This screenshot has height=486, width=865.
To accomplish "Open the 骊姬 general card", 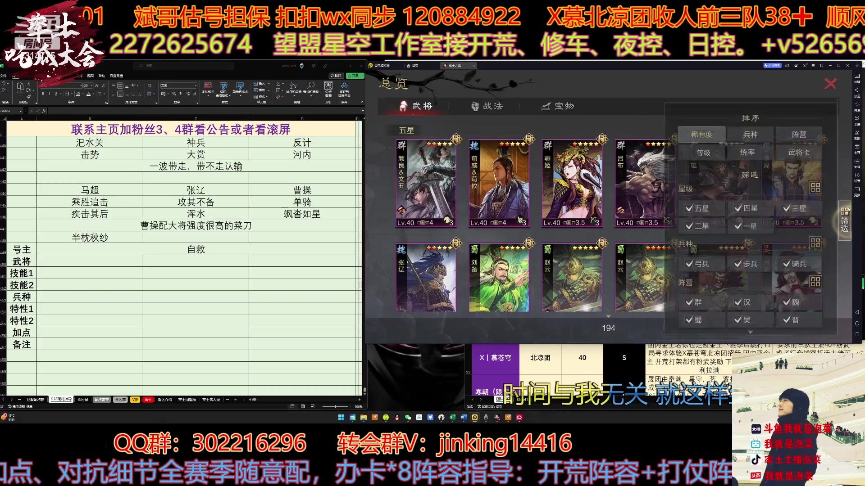I will [x=572, y=183].
